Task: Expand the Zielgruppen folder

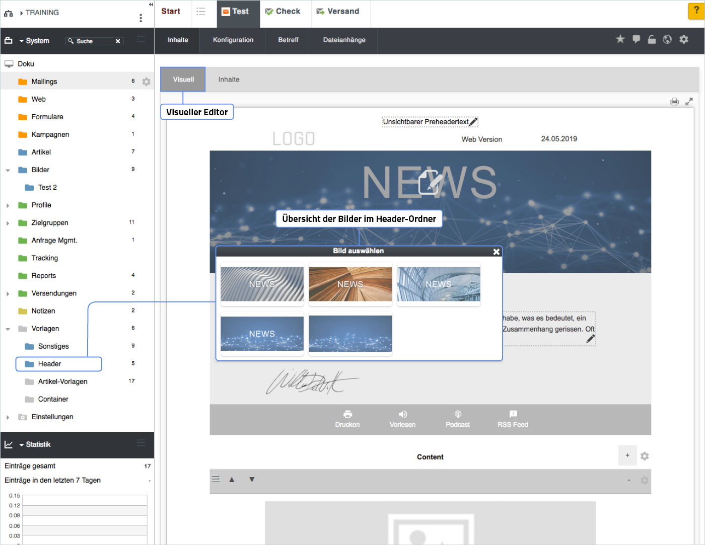Action: [x=8, y=223]
